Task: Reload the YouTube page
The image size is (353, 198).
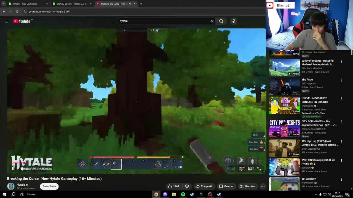Action: [17, 12]
